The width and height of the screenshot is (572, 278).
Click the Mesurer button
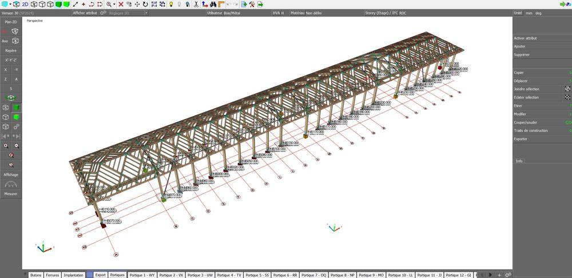(11, 194)
